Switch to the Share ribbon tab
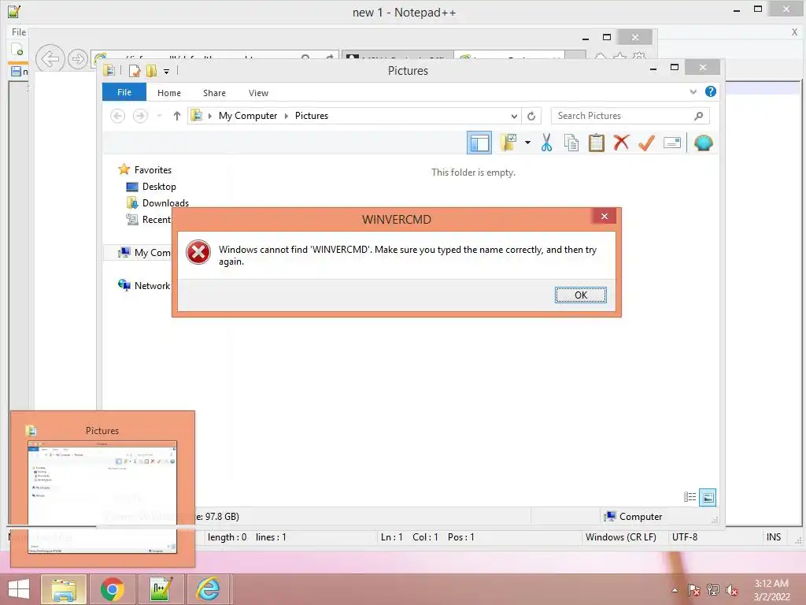 point(214,93)
